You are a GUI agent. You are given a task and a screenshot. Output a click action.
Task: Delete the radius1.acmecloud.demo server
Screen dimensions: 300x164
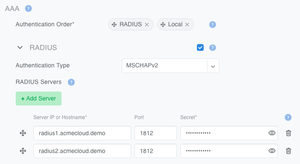(289, 133)
